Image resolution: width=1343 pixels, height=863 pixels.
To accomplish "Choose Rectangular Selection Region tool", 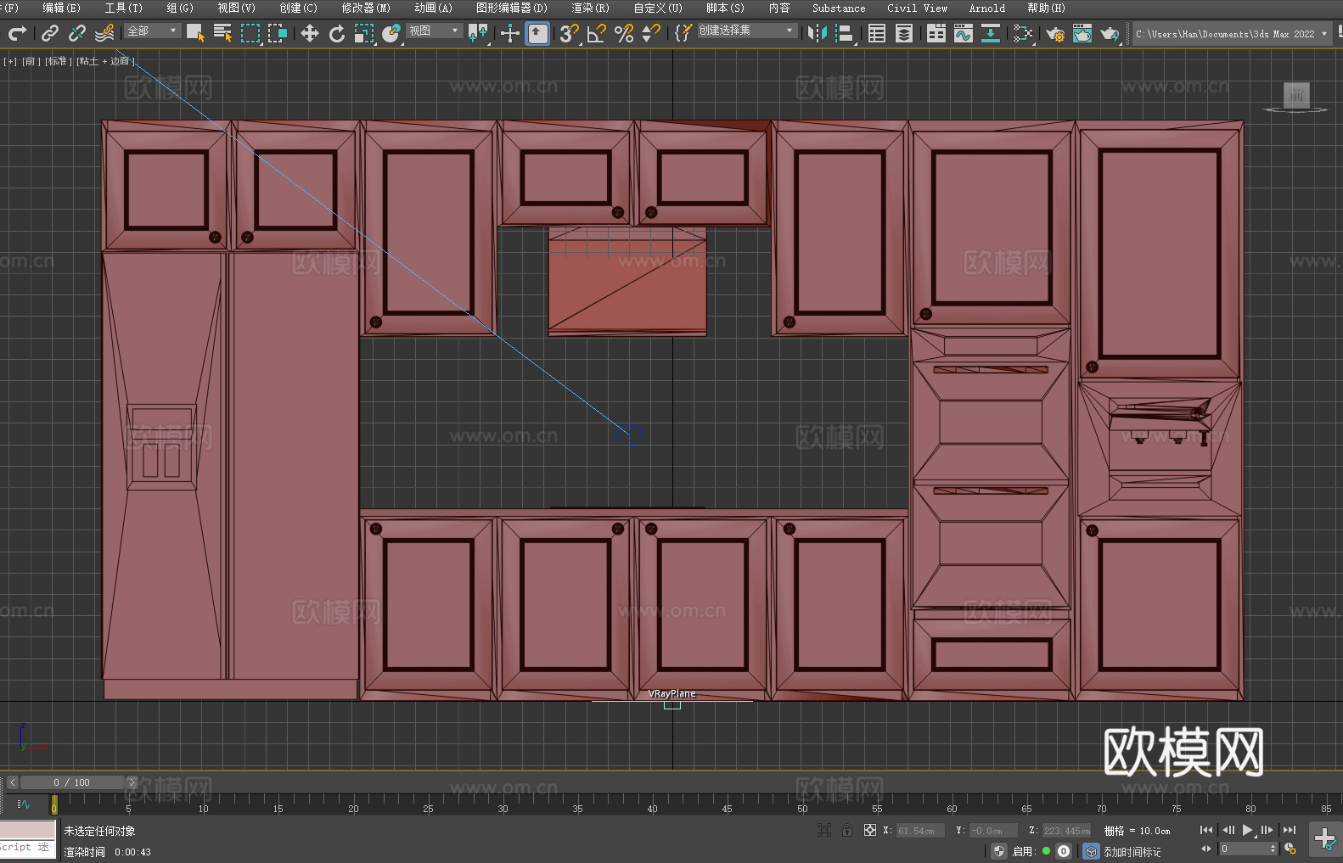I will [250, 33].
